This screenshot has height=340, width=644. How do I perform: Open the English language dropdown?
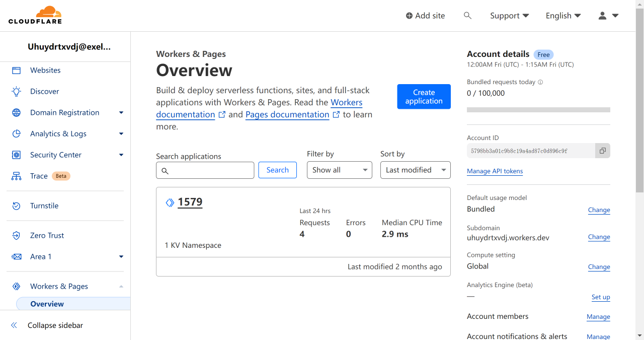point(563,16)
